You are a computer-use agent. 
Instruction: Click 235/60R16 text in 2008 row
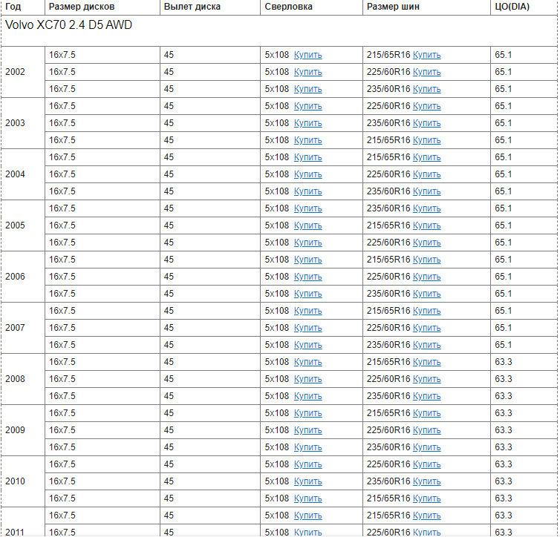[388, 396]
